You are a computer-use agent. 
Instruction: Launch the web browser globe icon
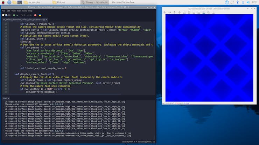pos(9,2)
